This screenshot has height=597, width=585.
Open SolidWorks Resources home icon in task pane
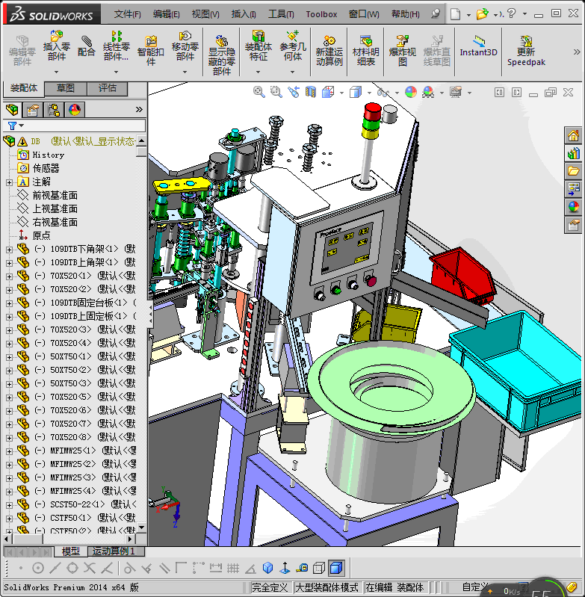point(573,135)
